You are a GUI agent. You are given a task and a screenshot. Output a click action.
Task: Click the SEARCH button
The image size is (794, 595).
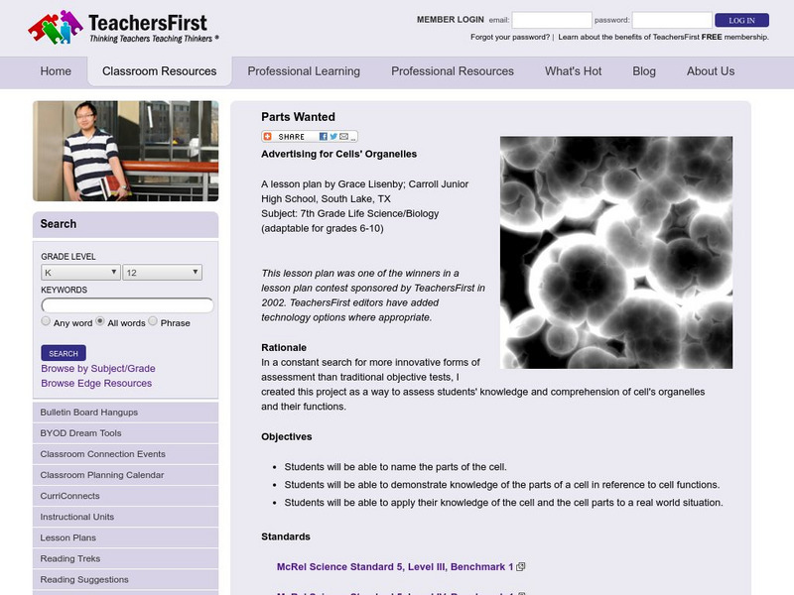pos(64,353)
